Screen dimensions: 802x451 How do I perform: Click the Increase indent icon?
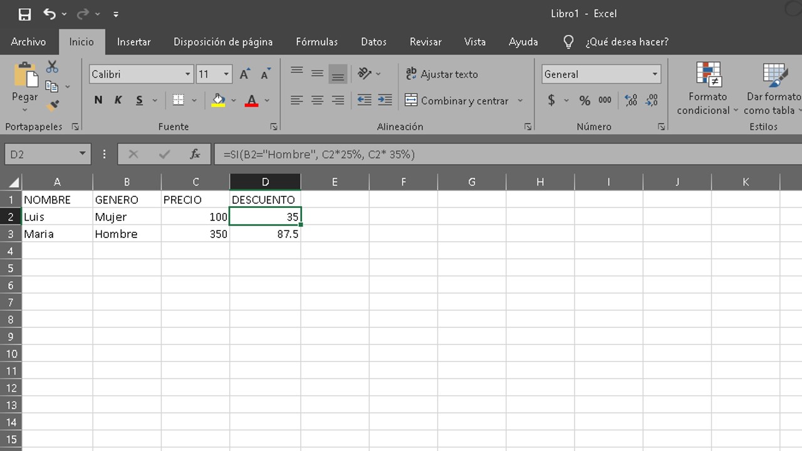pos(385,100)
